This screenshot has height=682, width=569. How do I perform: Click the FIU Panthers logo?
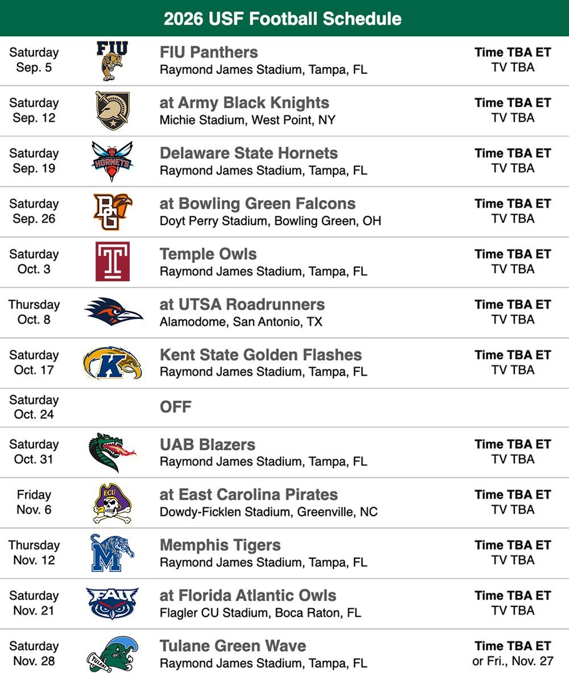(x=112, y=61)
